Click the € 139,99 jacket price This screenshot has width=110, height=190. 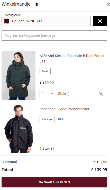coord(47,83)
